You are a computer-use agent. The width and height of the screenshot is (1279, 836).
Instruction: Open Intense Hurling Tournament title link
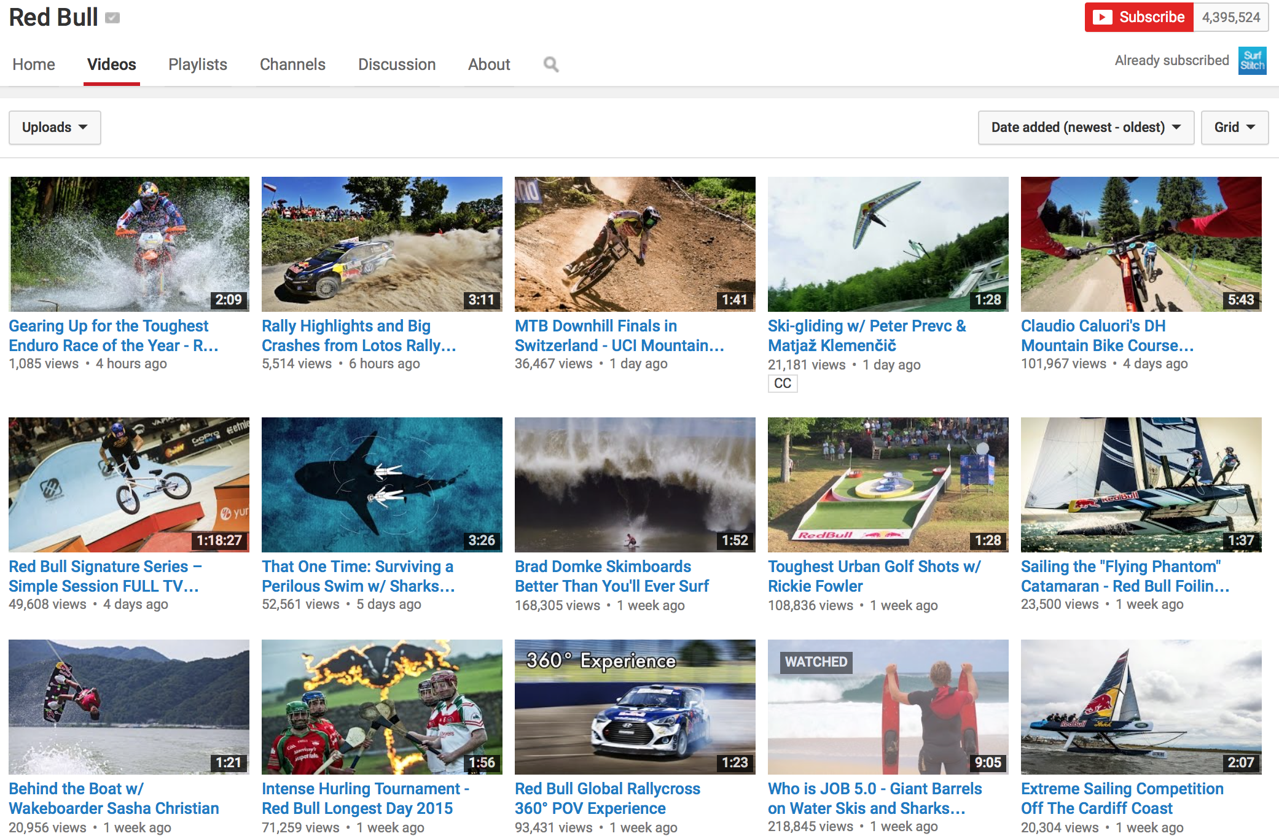[x=366, y=799]
